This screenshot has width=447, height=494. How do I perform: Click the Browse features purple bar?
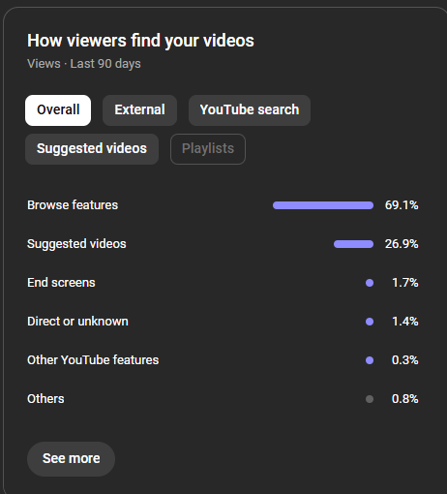tap(323, 205)
